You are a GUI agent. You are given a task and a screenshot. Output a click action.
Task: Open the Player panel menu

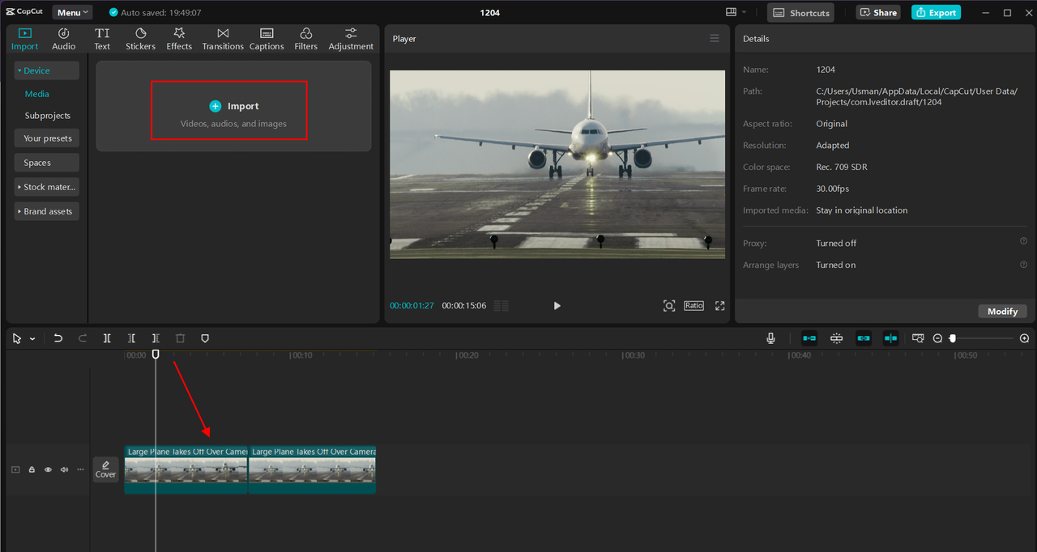coord(715,38)
